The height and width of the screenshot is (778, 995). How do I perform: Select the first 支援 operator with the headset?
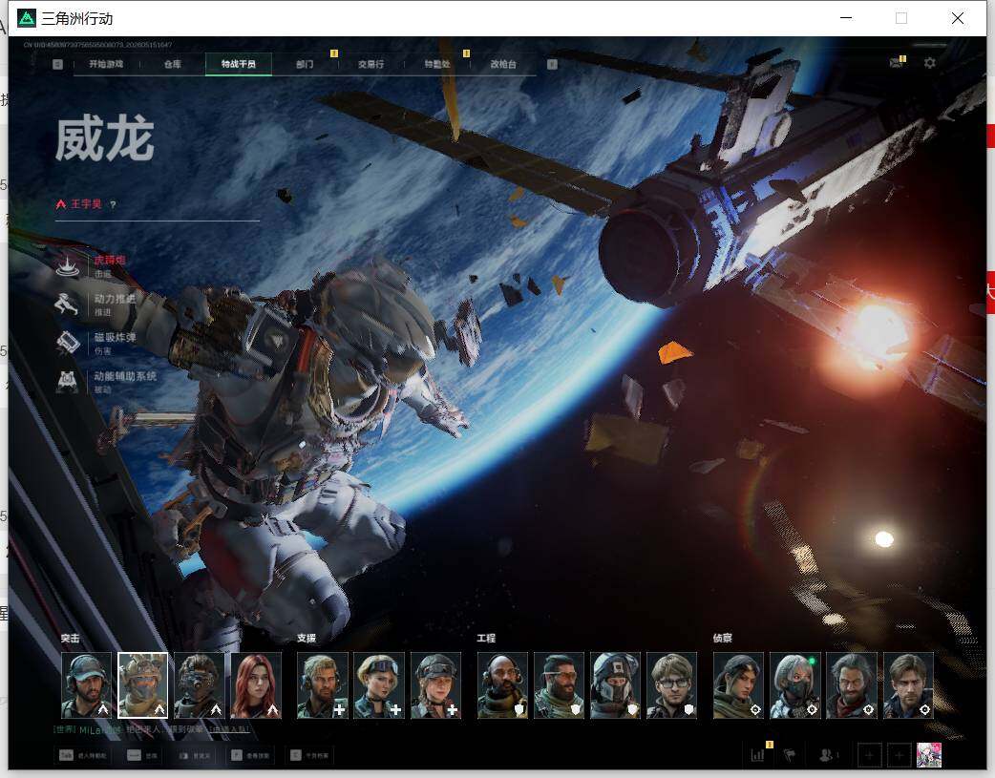click(x=323, y=685)
